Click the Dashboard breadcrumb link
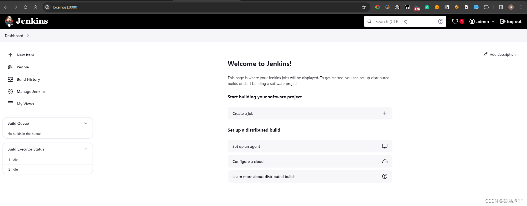Viewport: 527px width, 206px height. [x=14, y=36]
